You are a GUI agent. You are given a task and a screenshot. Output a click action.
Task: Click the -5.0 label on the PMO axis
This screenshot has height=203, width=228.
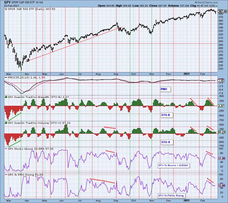coord(221,90)
